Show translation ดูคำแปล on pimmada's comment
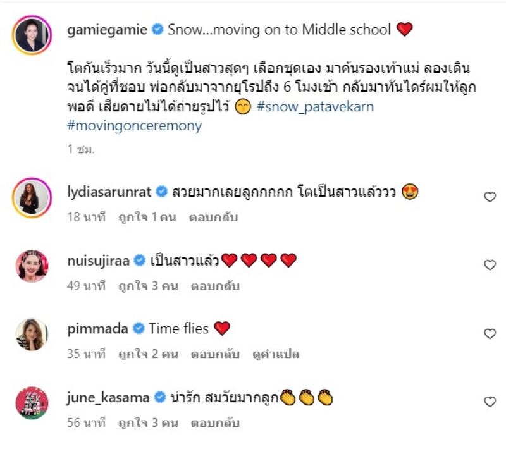 (276, 354)
